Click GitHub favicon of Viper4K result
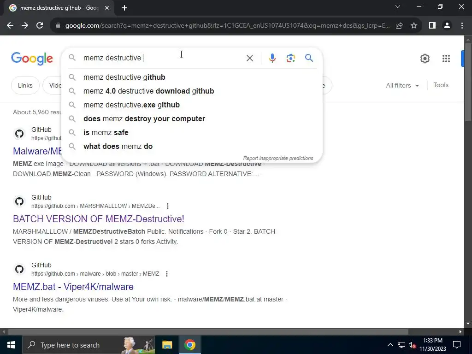Image resolution: width=472 pixels, height=354 pixels. point(19,269)
